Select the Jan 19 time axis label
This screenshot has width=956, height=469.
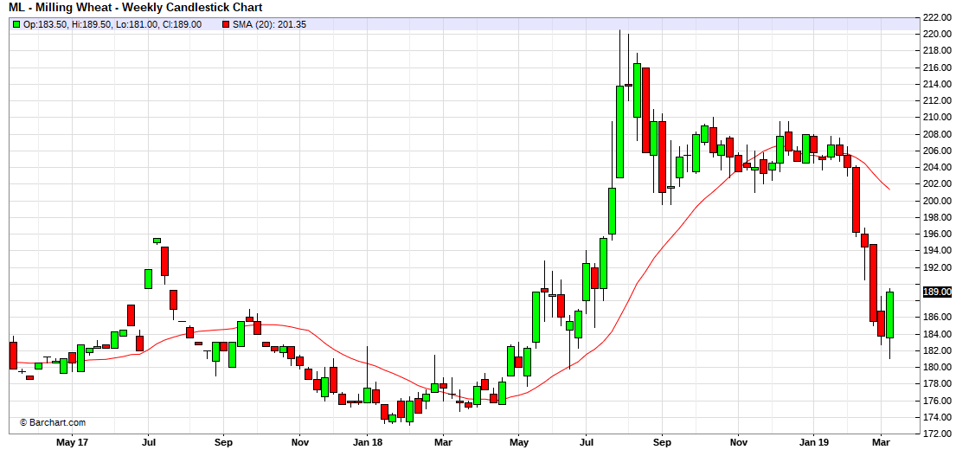click(813, 442)
